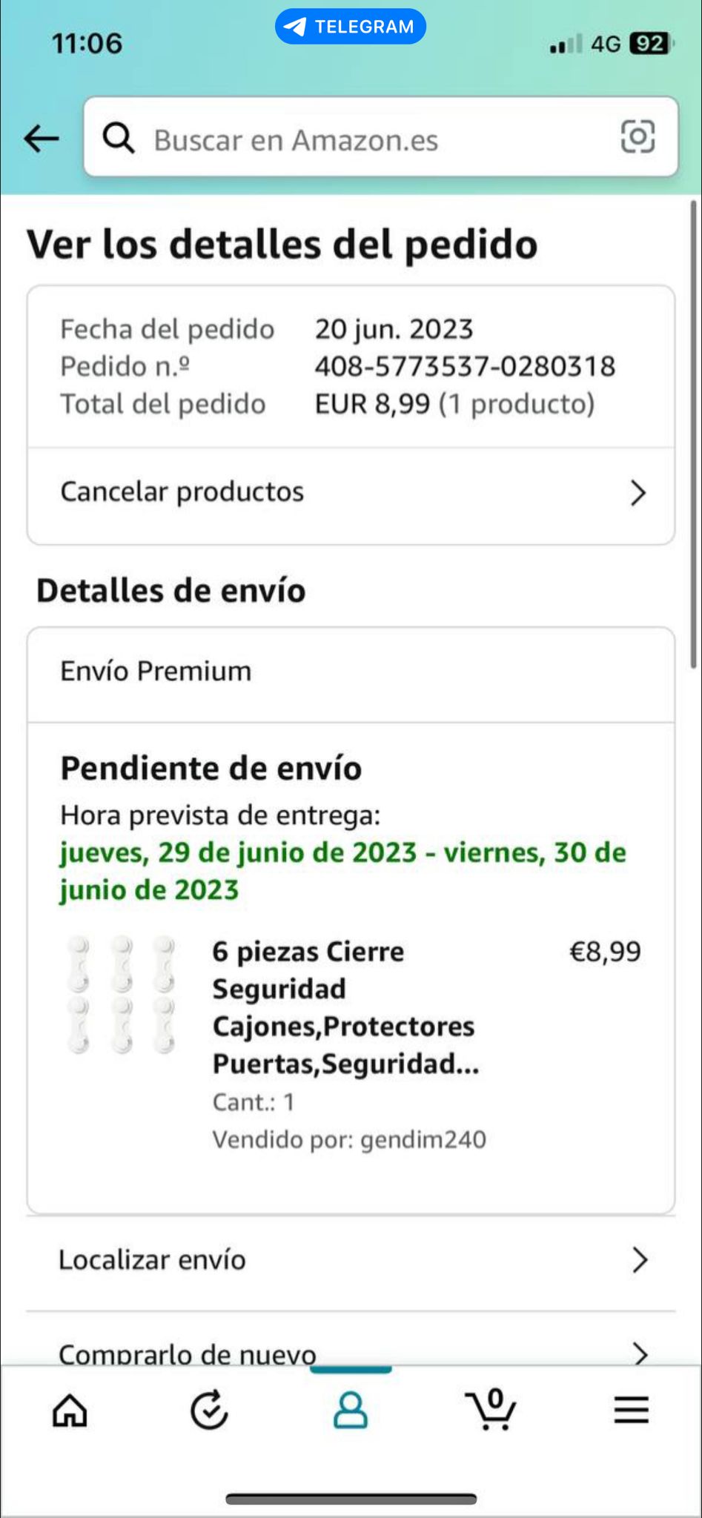This screenshot has height=1518, width=702.
Task: Expand Localizar envío chevron
Action: (640, 1259)
